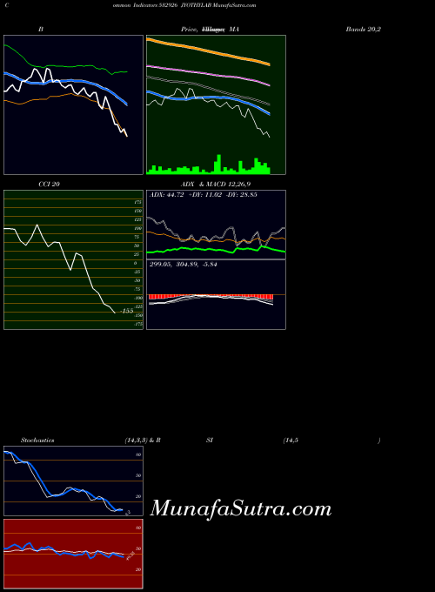Open the Stochastics chart panel

(74, 481)
